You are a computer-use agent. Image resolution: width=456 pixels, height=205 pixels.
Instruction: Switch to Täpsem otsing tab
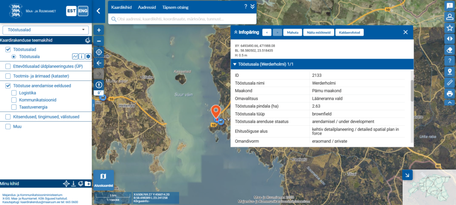[x=175, y=8]
